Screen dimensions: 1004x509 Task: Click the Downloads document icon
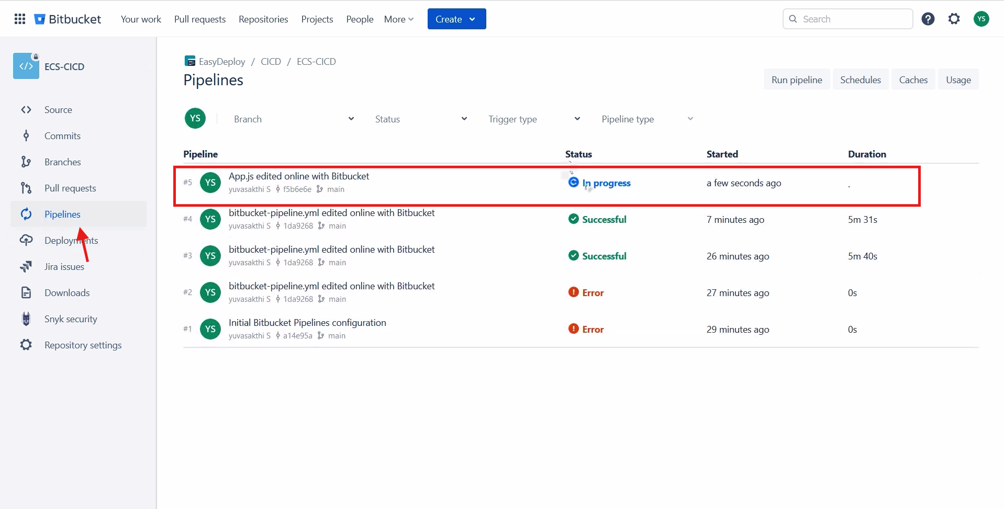[26, 293]
